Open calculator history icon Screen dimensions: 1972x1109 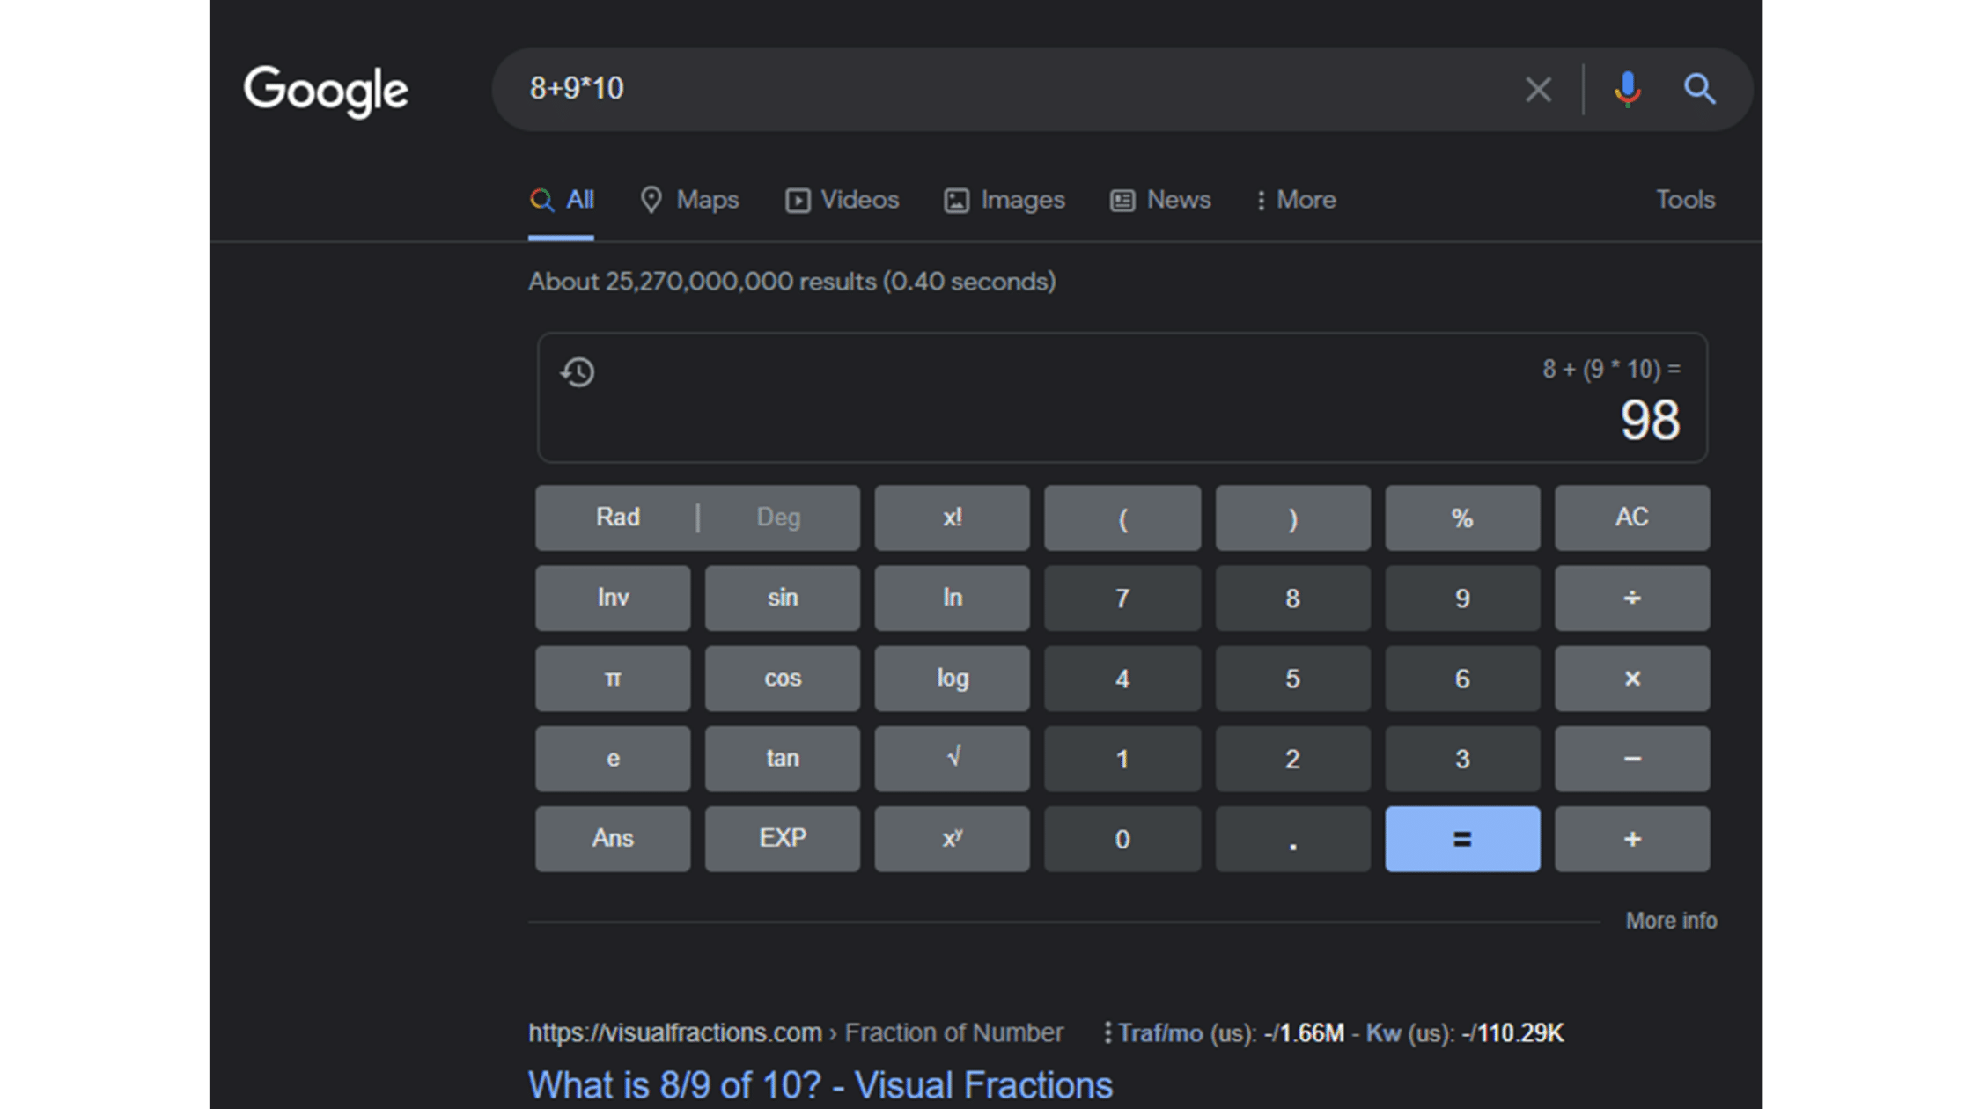[x=578, y=371]
